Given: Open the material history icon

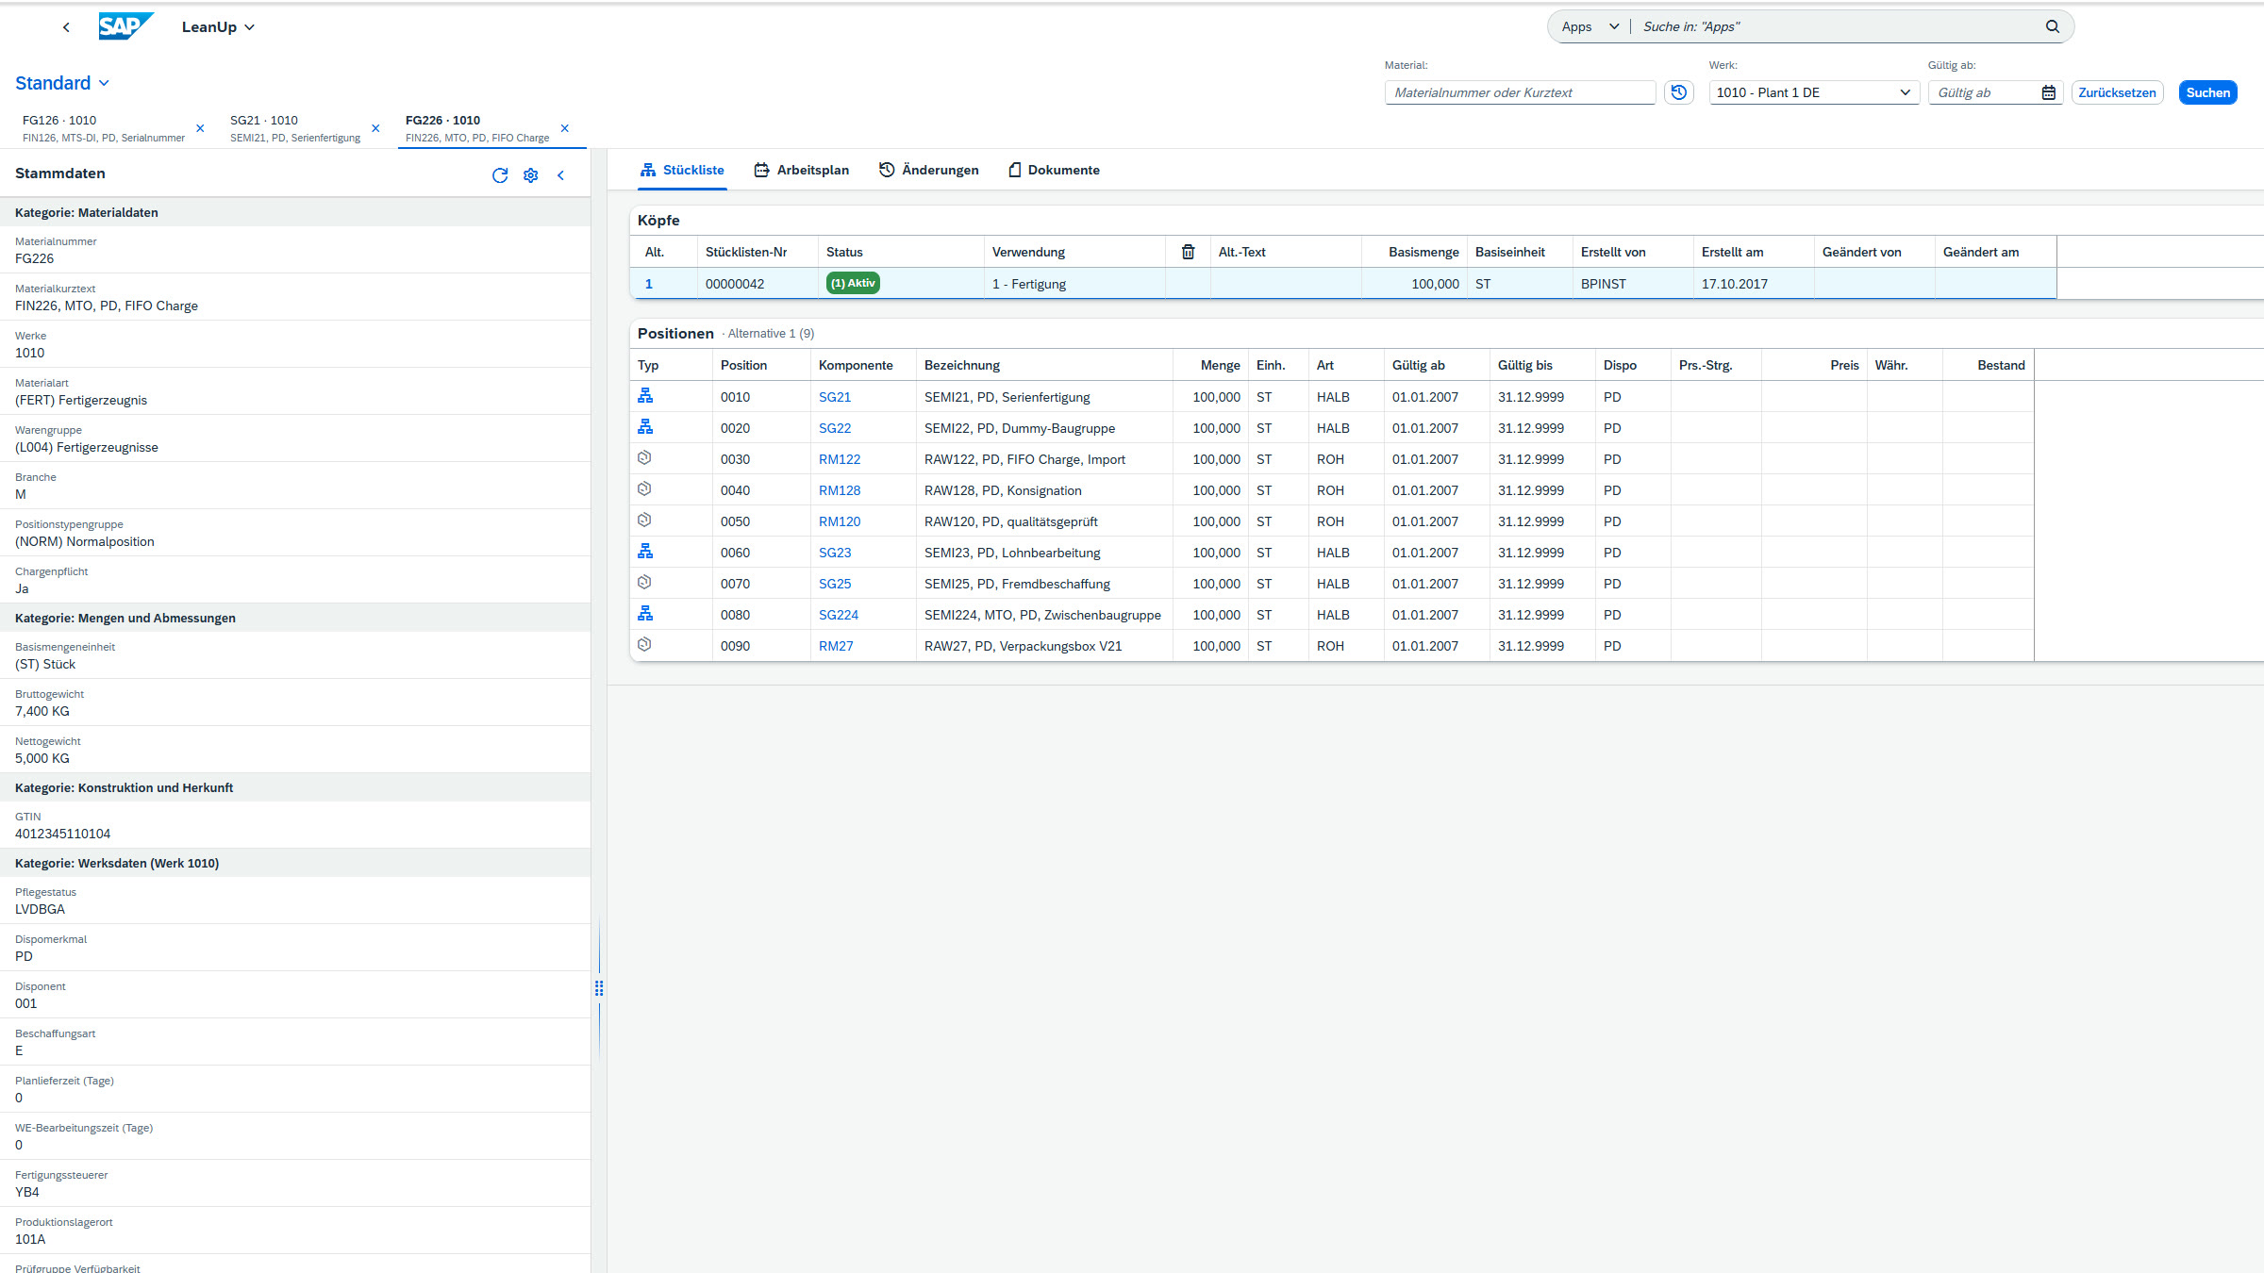Looking at the screenshot, I should click(1679, 92).
